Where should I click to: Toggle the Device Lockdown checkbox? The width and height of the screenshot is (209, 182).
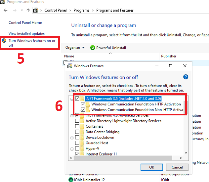pos(77,137)
